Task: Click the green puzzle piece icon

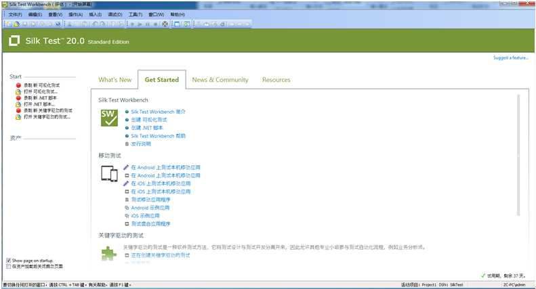Action: 109,254
